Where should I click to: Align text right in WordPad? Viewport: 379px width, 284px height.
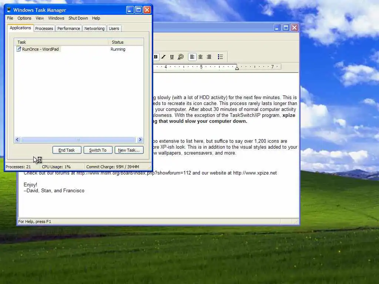(x=209, y=57)
